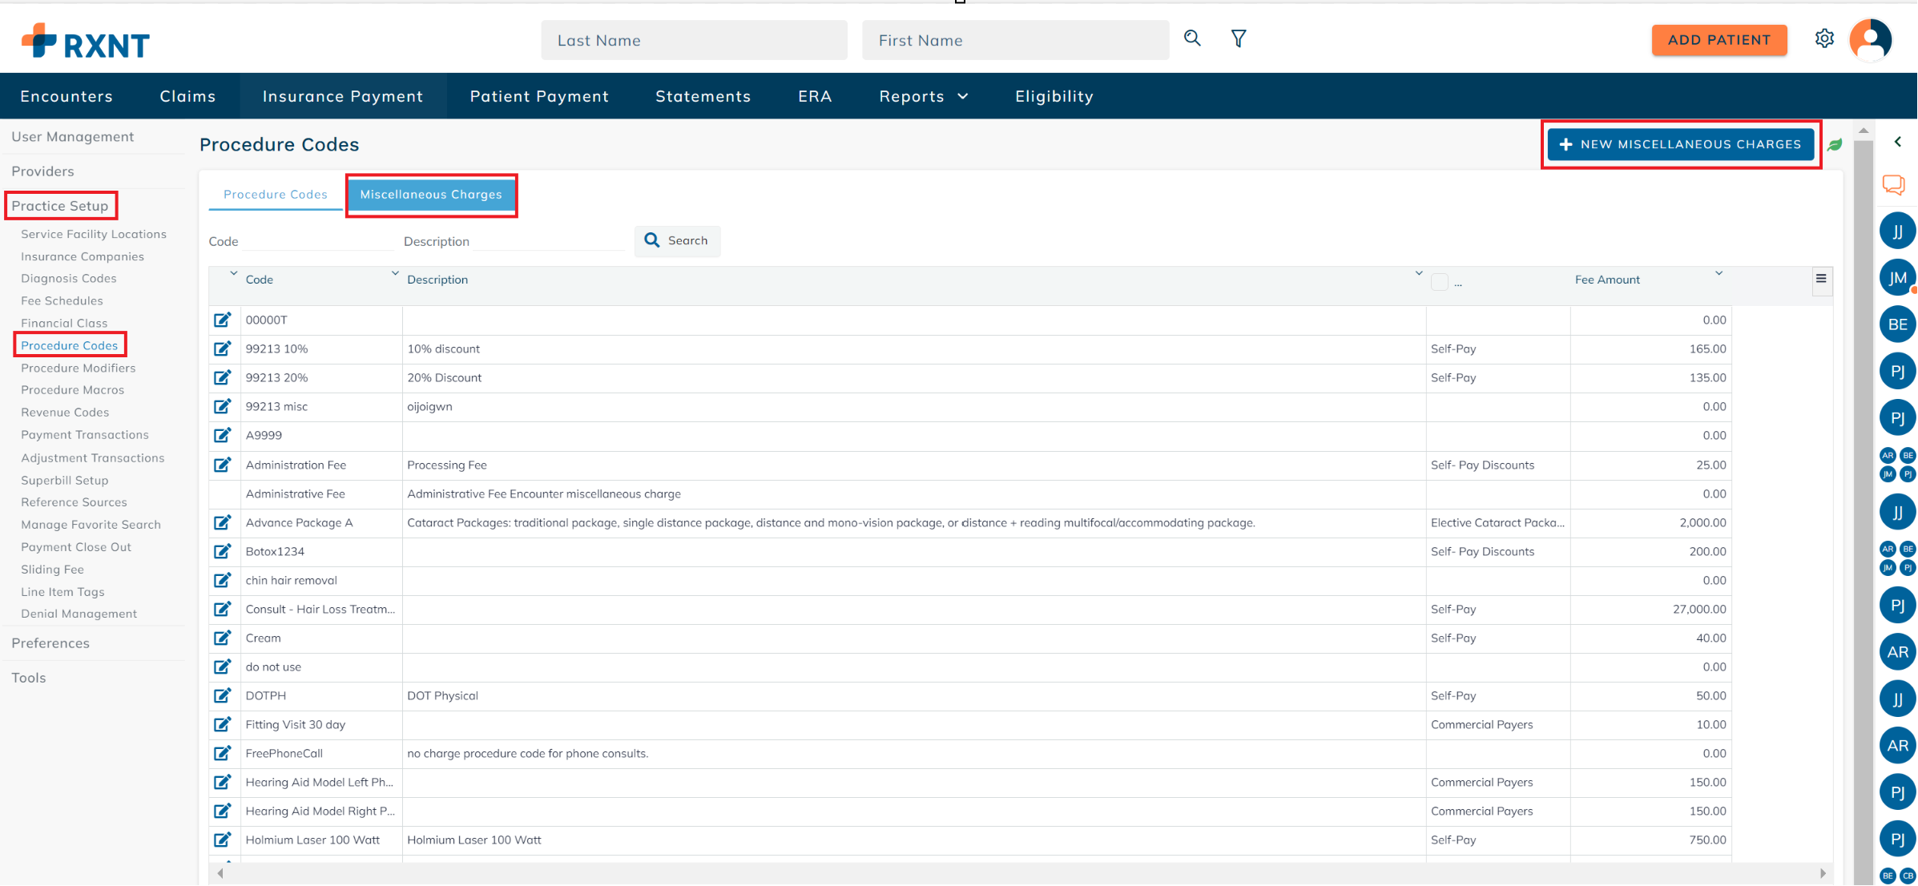Switch to the Procedure Codes tab
Viewport: 1918px width, 886px height.
pyautogui.click(x=275, y=194)
